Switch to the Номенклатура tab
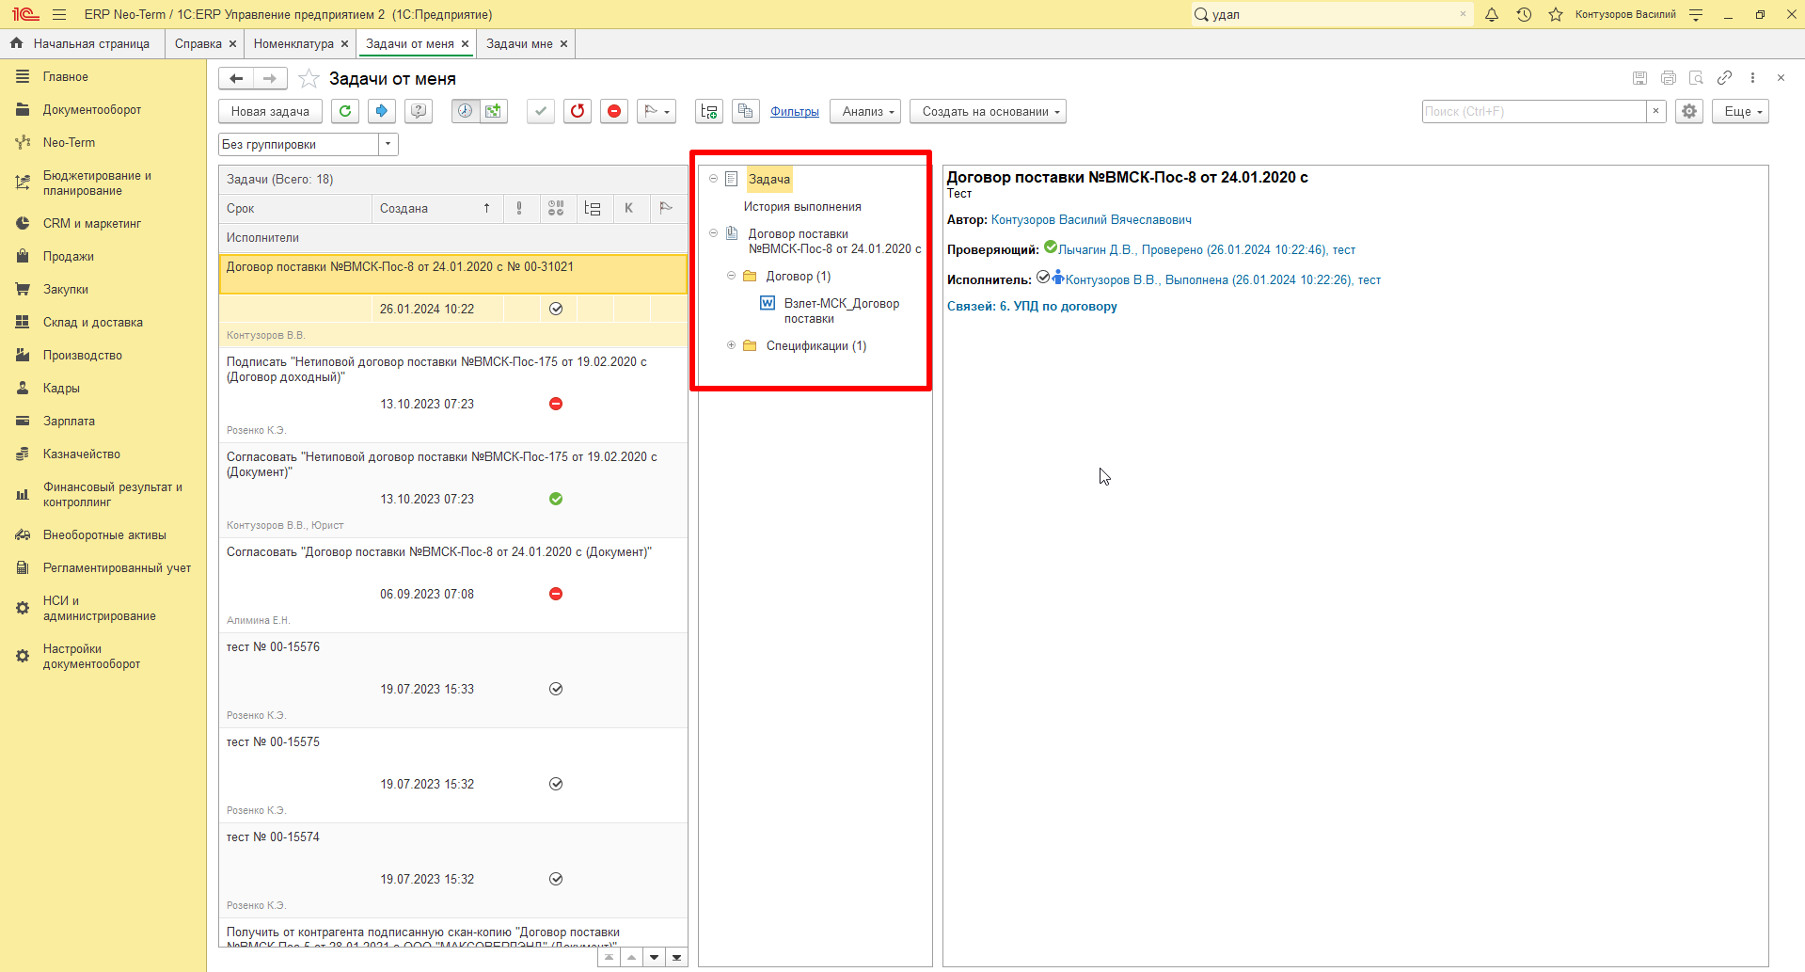The image size is (1805, 972). click(293, 43)
